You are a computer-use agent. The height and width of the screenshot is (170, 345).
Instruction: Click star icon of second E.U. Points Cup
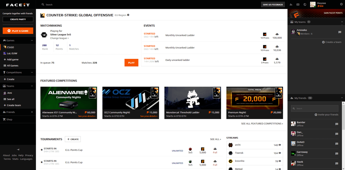(x=42, y=162)
